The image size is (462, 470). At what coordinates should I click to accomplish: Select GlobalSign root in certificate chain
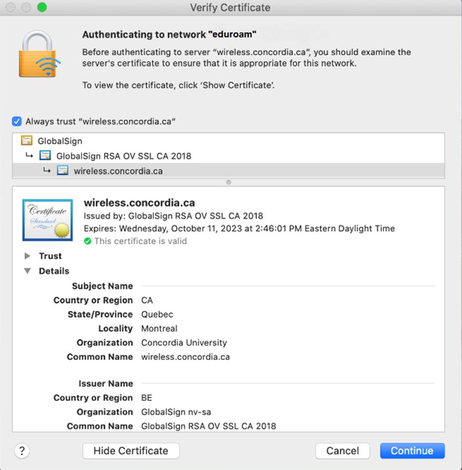228,141
